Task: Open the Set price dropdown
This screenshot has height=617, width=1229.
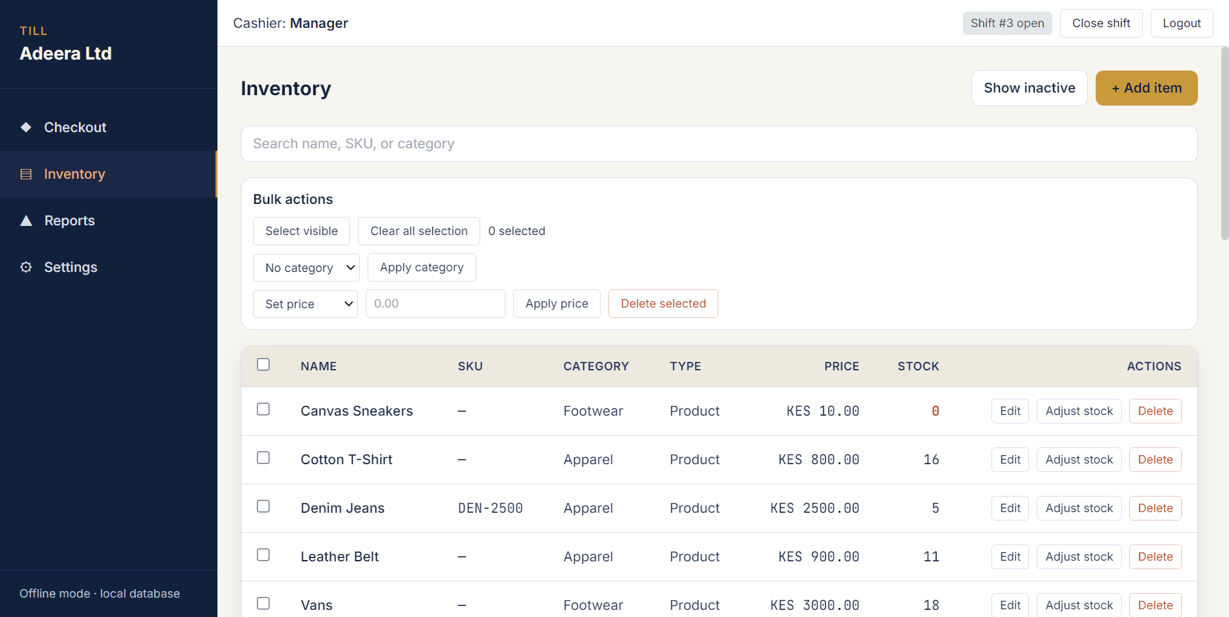Action: (305, 304)
